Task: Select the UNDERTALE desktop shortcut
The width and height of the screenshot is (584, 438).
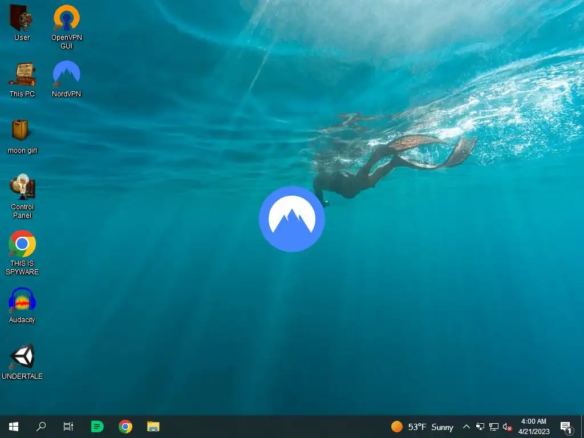Action: pyautogui.click(x=22, y=362)
